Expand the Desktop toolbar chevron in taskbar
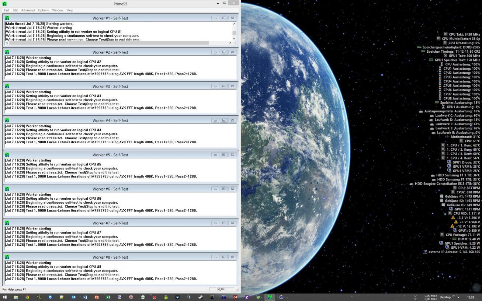Image resolution: width=482 pixels, height=301 pixels. [454, 296]
